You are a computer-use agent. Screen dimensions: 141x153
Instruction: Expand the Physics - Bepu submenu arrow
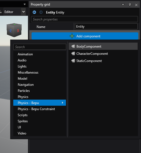(63, 103)
